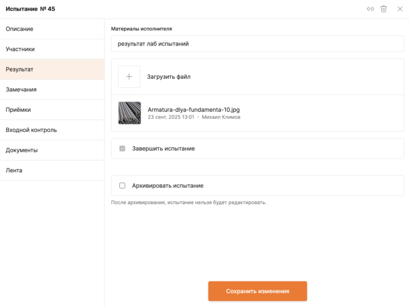
Task: Select the «Результат» tab
Action: click(x=52, y=70)
